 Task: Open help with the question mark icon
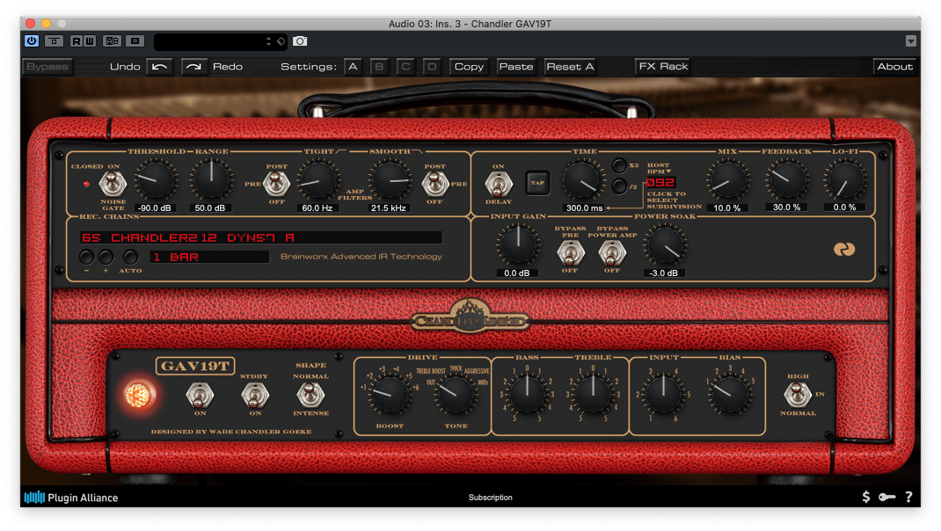click(909, 497)
